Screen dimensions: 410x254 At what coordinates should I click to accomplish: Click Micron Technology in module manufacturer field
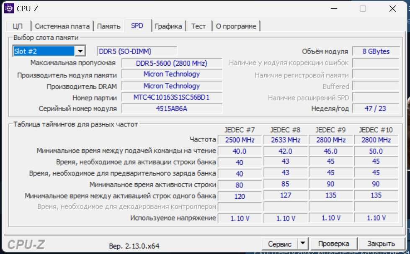[172, 74]
